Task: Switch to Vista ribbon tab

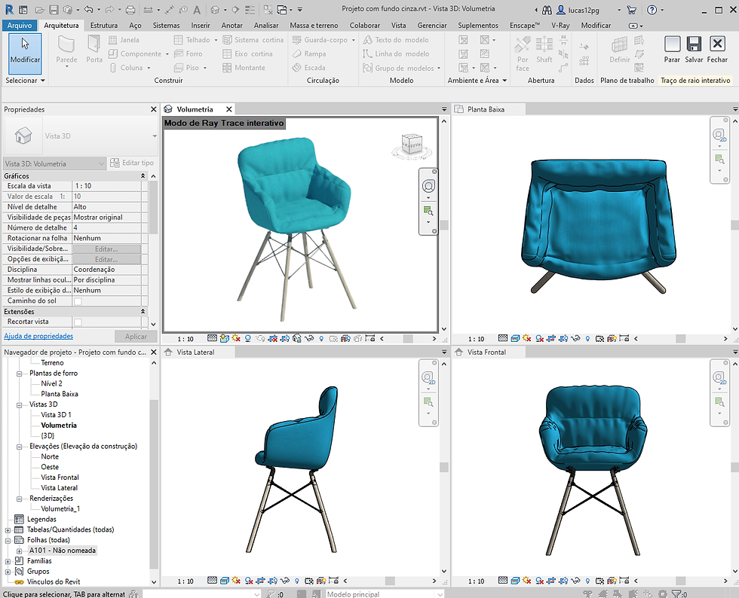Action: [398, 26]
